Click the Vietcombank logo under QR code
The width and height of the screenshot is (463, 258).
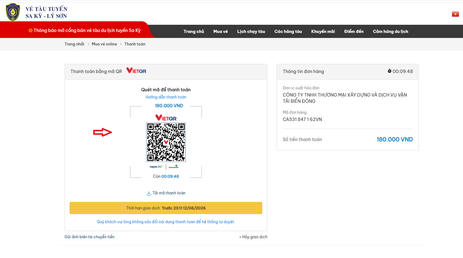tap(173, 167)
